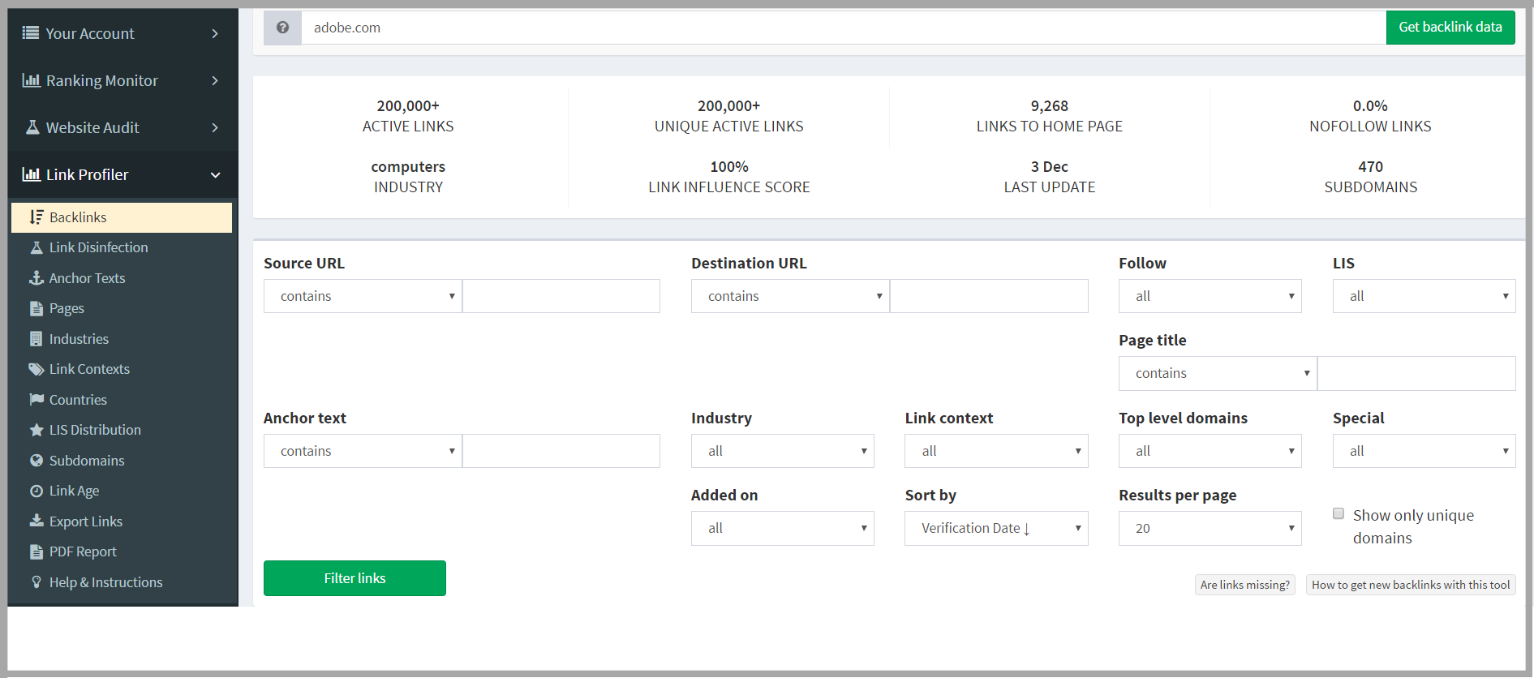Open Destination URL contains dropdown
The height and width of the screenshot is (678, 1534).
[790, 296]
